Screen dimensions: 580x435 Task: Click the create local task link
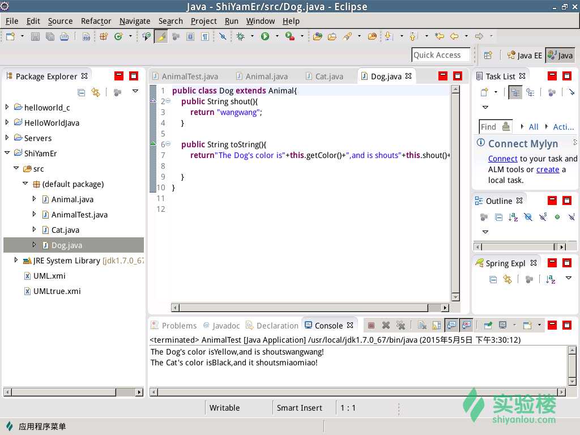(548, 169)
